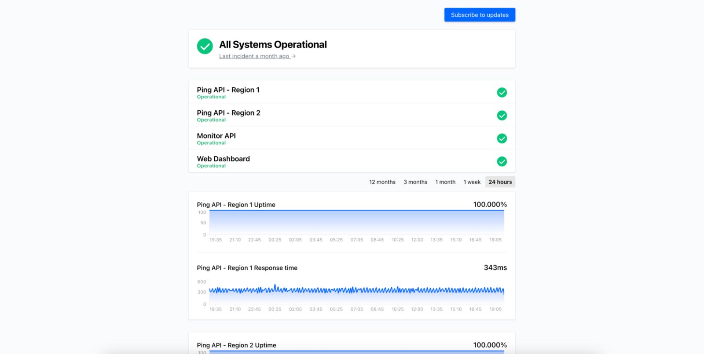This screenshot has height=354, width=704.
Task: Click the Web Dashboard service name
Action: coord(223,159)
